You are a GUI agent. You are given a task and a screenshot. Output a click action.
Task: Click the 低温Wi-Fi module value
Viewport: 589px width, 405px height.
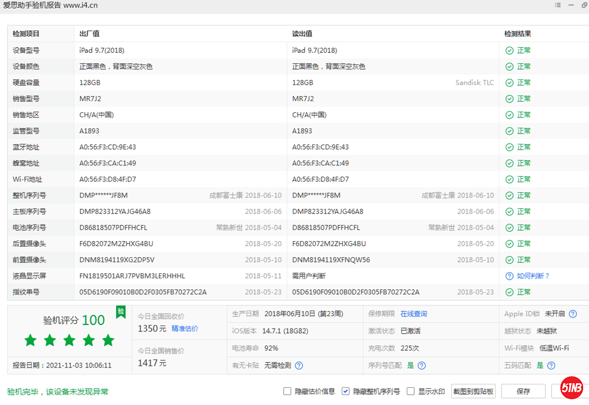click(x=554, y=348)
